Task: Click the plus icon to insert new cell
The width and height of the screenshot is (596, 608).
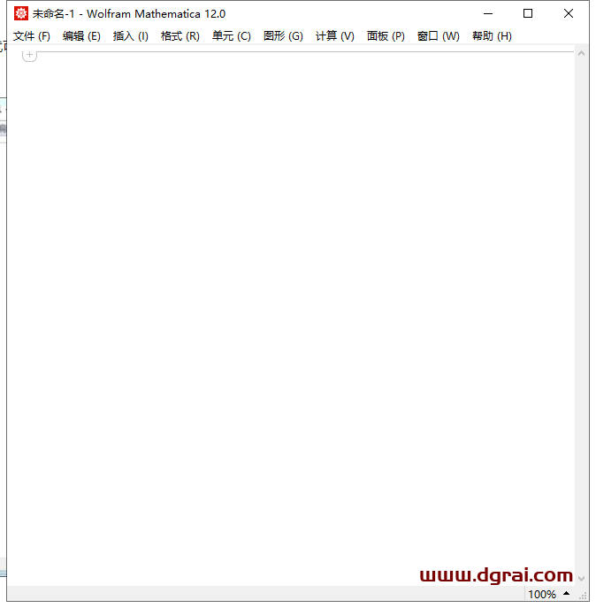Action: 29,55
